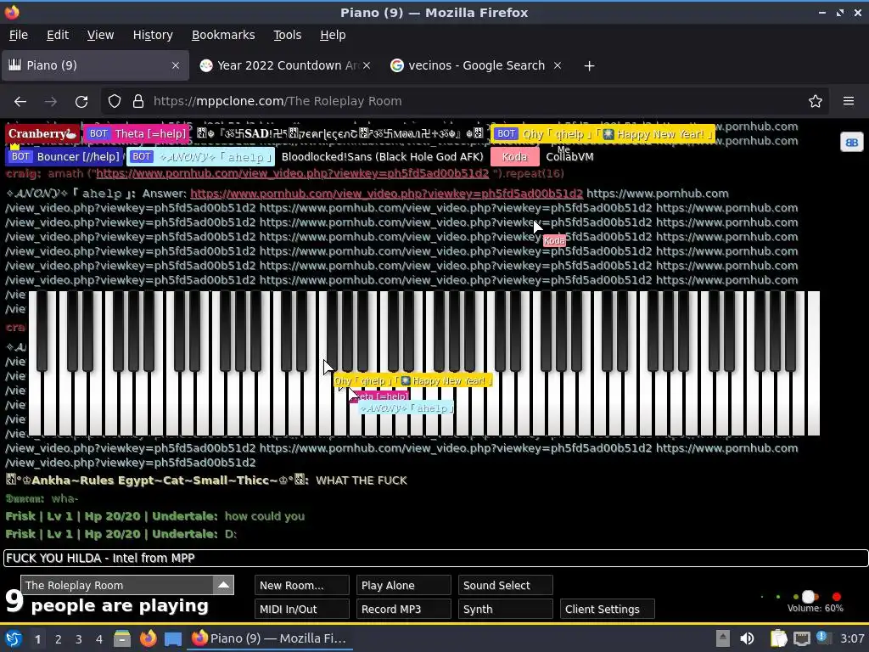Open the File menu

click(x=19, y=35)
